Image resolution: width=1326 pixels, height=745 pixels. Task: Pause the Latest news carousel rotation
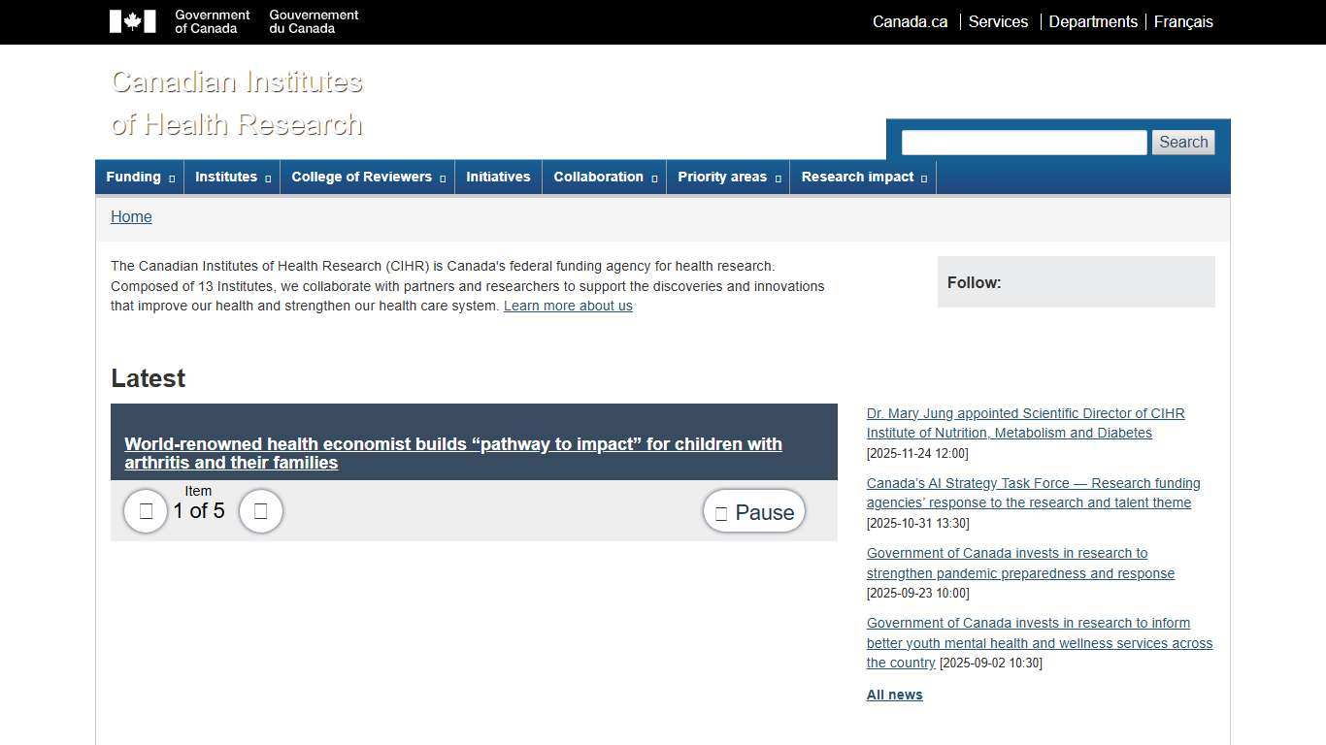point(753,511)
